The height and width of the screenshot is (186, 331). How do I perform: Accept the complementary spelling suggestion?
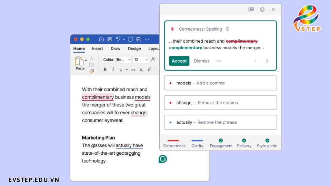(179, 61)
